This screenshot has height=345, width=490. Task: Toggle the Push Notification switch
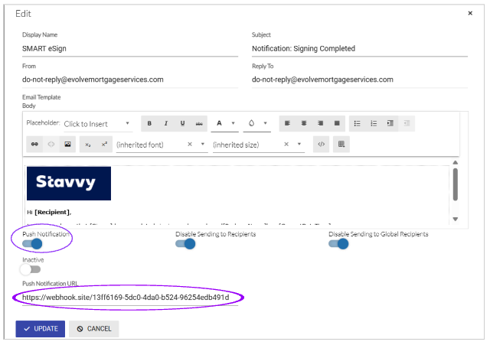coord(32,244)
